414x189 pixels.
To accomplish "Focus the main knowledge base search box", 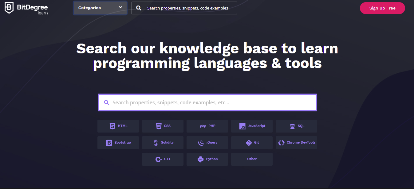I will [x=207, y=102].
